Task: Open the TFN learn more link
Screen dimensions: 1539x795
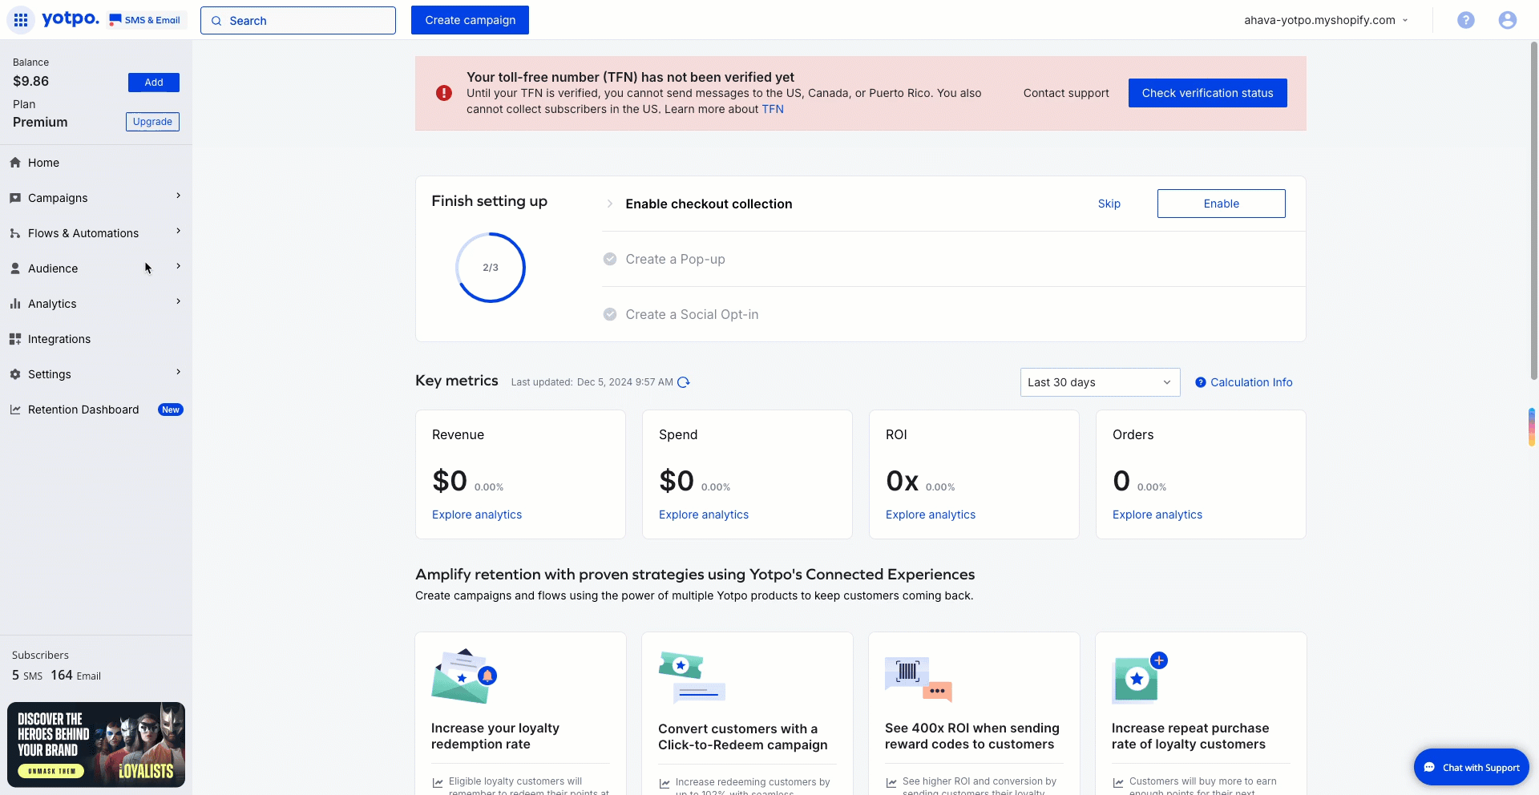Action: 773,109
